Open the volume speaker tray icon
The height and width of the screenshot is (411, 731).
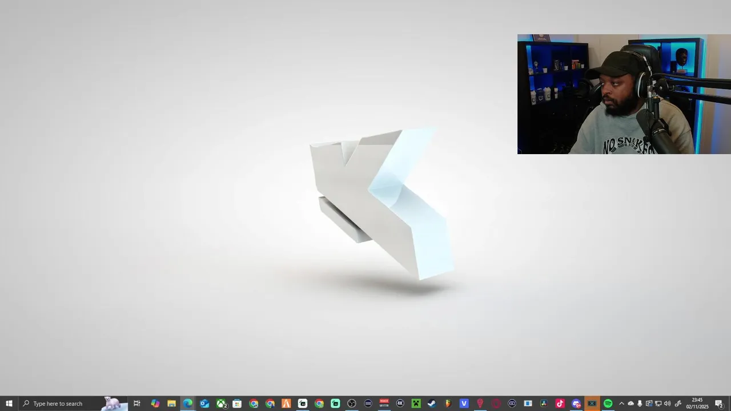(667, 404)
